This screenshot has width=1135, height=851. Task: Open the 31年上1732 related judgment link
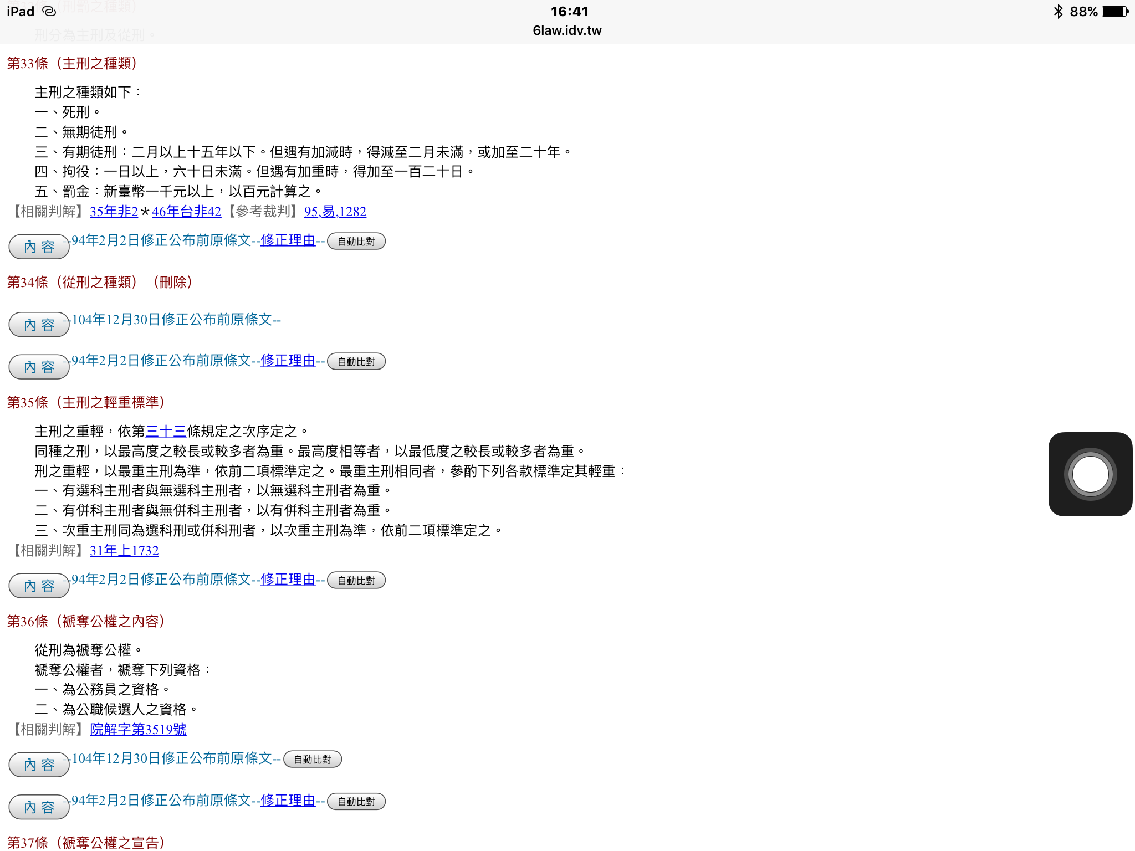pos(124,550)
